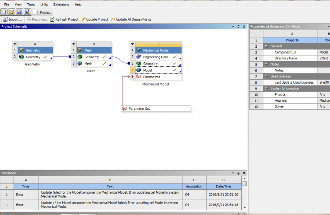Screen dimensions: 330x215
Task: Click the Open project folder icon
Action: tap(12, 12)
